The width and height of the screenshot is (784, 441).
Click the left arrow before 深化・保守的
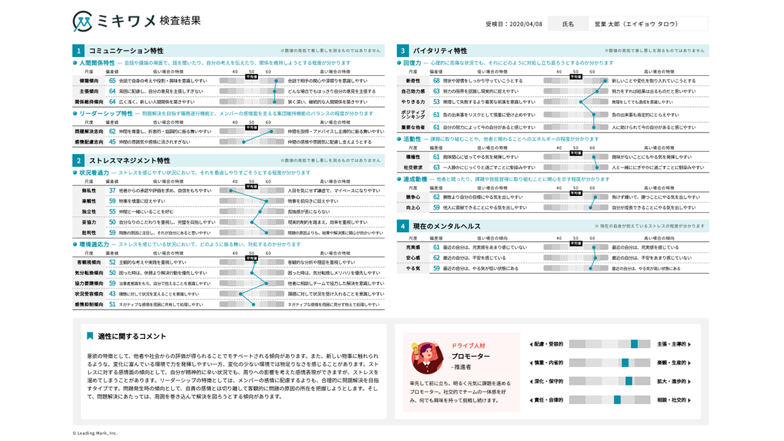click(531, 381)
